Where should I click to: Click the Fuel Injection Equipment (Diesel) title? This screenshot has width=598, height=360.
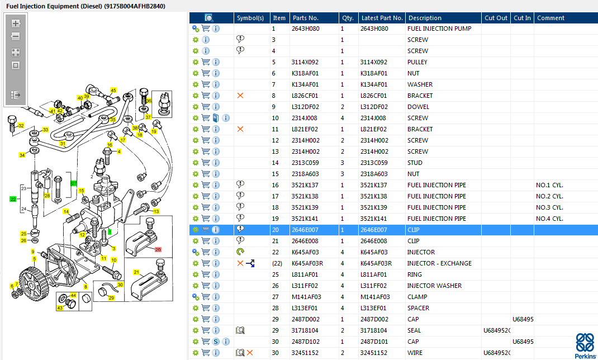pyautogui.click(x=86, y=6)
